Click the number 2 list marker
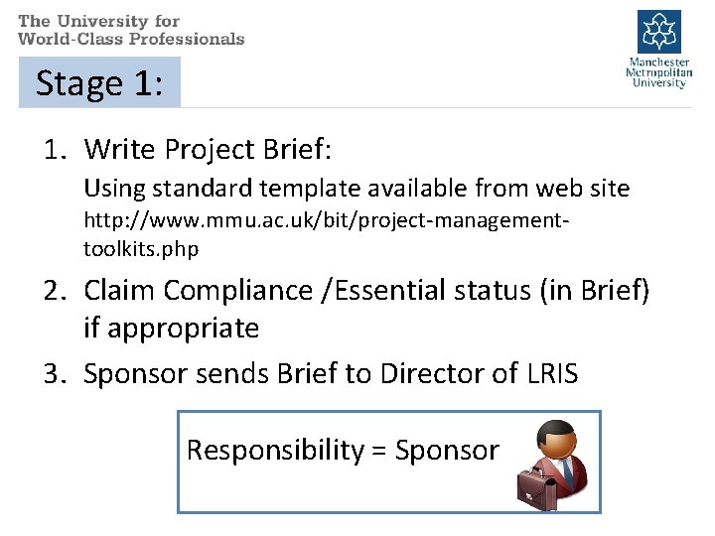The image size is (715, 536). pos(55,290)
